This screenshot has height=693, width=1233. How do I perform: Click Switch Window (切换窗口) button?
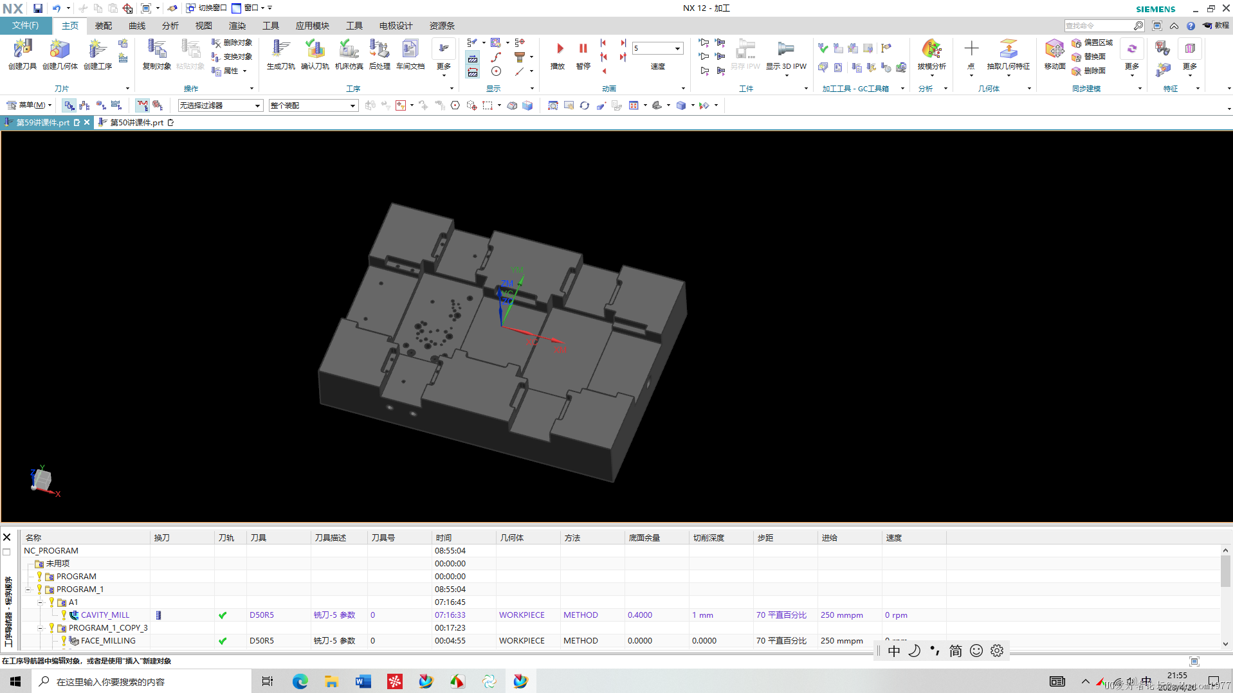[x=206, y=8]
